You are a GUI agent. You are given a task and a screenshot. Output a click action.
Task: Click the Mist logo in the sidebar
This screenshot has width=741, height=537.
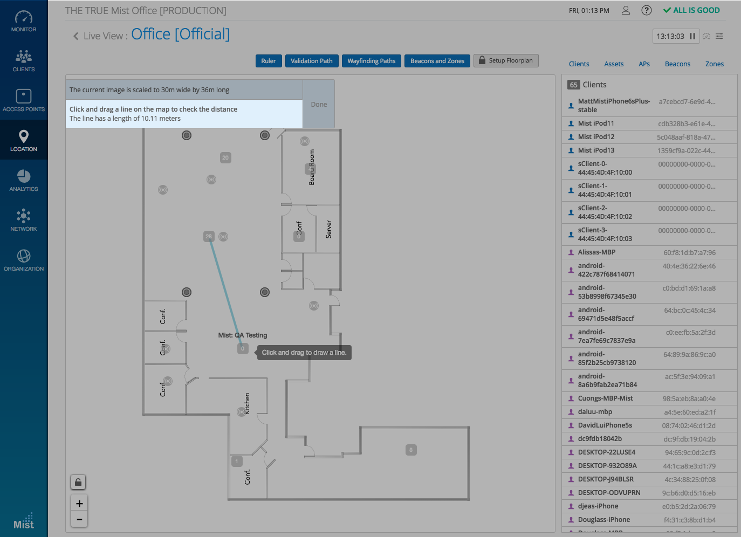point(24,521)
